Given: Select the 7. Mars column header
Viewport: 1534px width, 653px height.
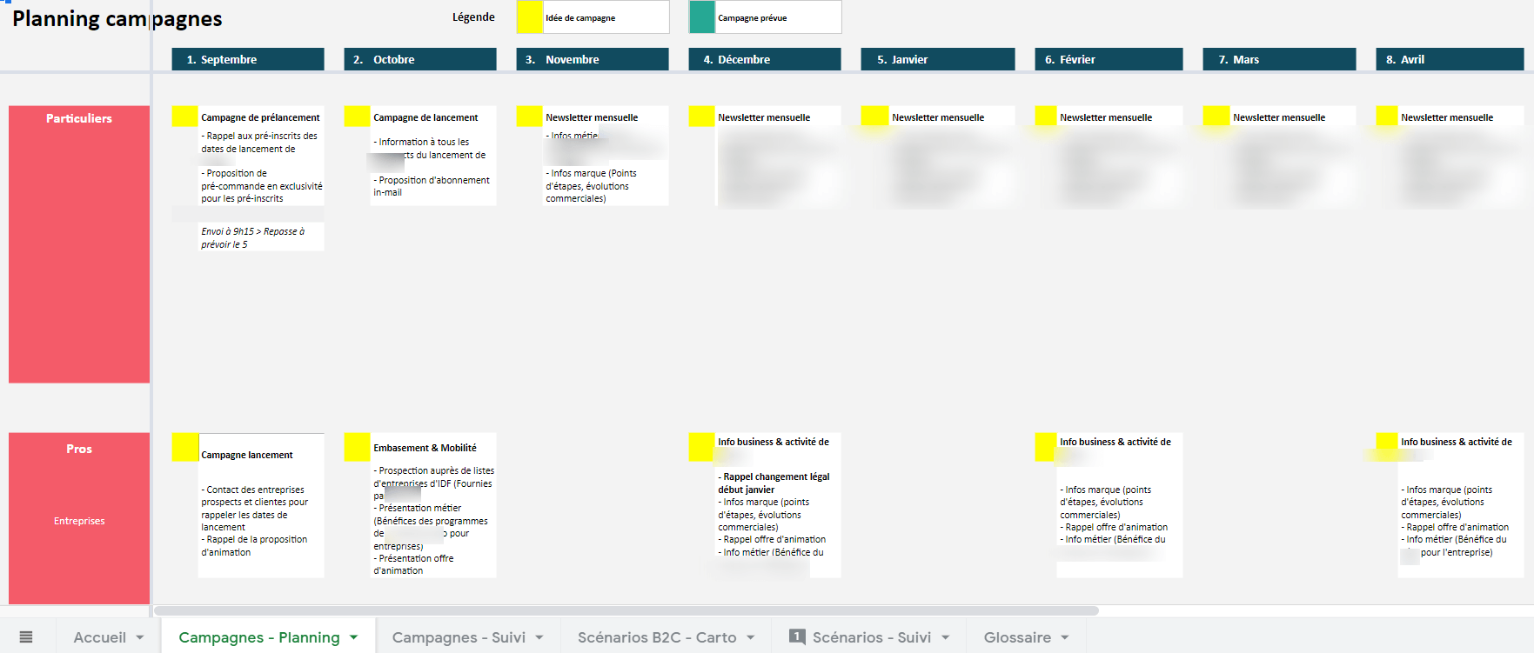Looking at the screenshot, I should (x=1279, y=59).
